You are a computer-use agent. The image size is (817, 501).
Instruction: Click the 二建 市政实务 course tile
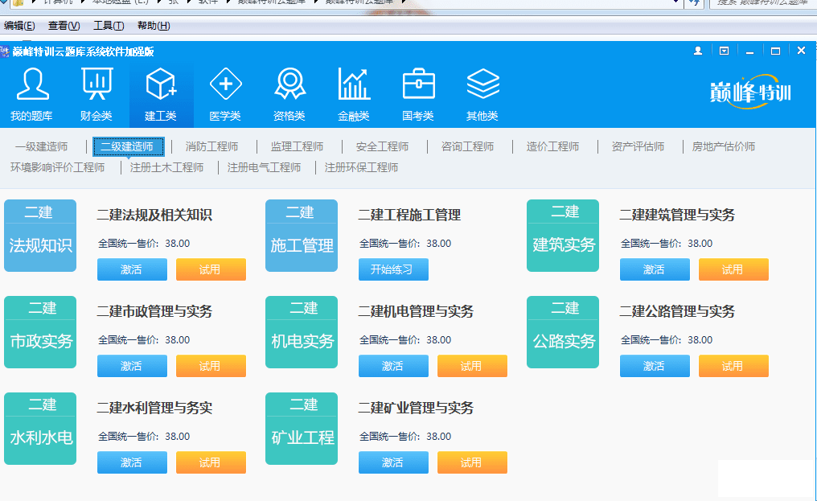(x=40, y=332)
